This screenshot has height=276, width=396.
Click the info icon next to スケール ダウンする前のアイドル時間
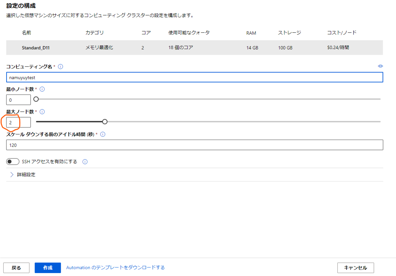pos(102,134)
